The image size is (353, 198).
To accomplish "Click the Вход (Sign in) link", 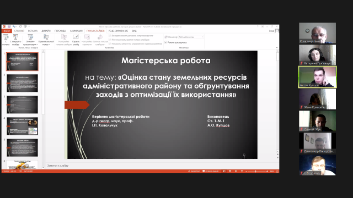I will pos(271,31).
